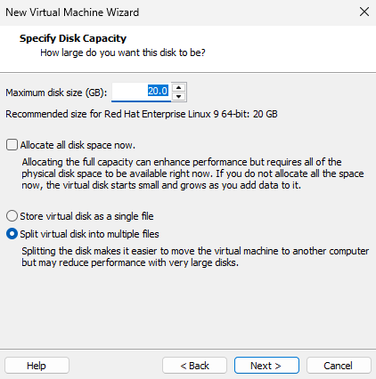Click the highlighted 20.0 value text
The image size is (376, 379).
tap(158, 91)
